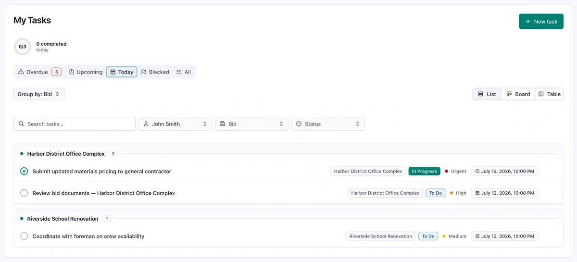Switch to the Upcoming tab
The image size is (577, 262).
coord(86,72)
